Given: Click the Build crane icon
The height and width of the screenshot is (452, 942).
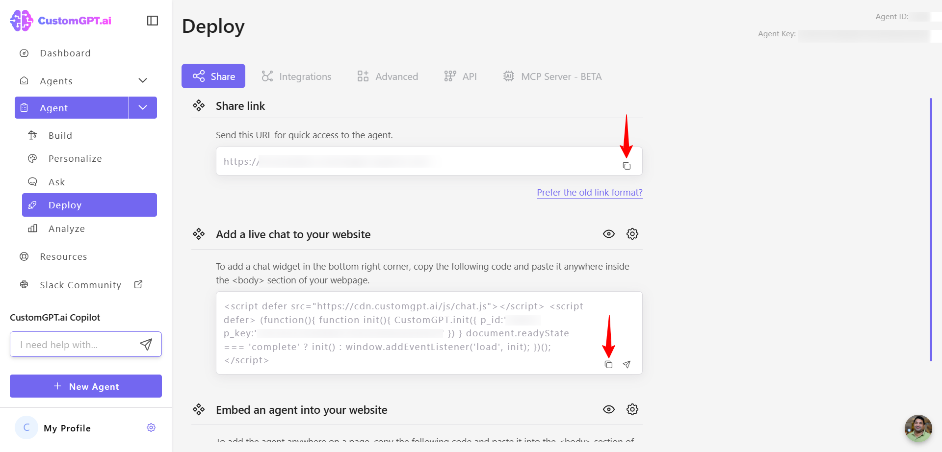Looking at the screenshot, I should (32, 135).
